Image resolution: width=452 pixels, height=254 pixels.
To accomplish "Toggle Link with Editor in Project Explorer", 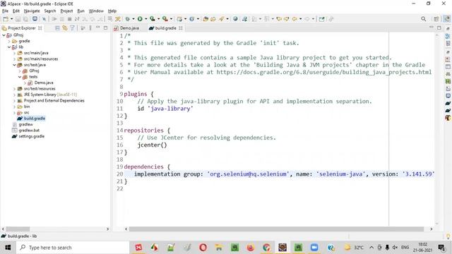I will pyautogui.click(x=65, y=28).
